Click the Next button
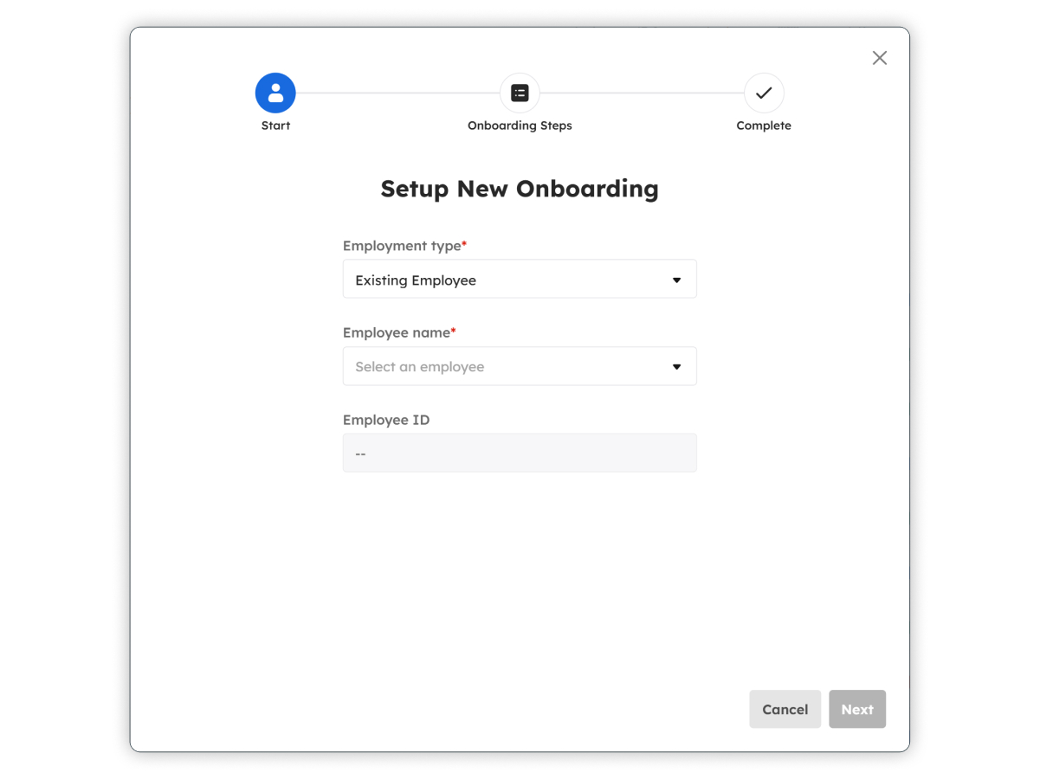Screen dimensions: 1040x779 pyautogui.click(x=857, y=709)
